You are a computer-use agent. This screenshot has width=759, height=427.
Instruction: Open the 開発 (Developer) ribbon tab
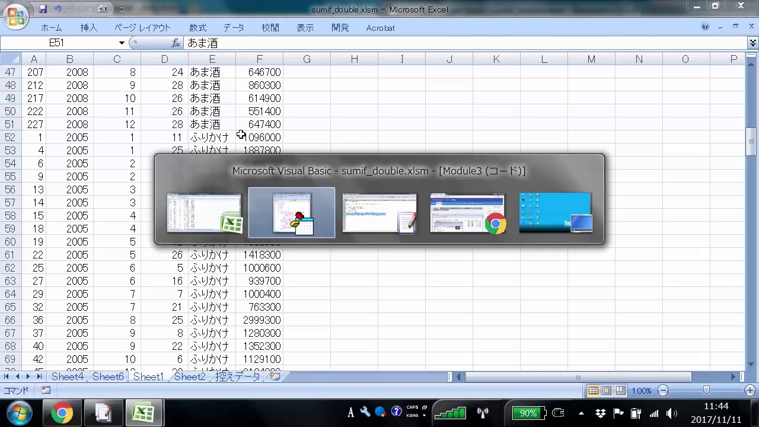point(340,28)
